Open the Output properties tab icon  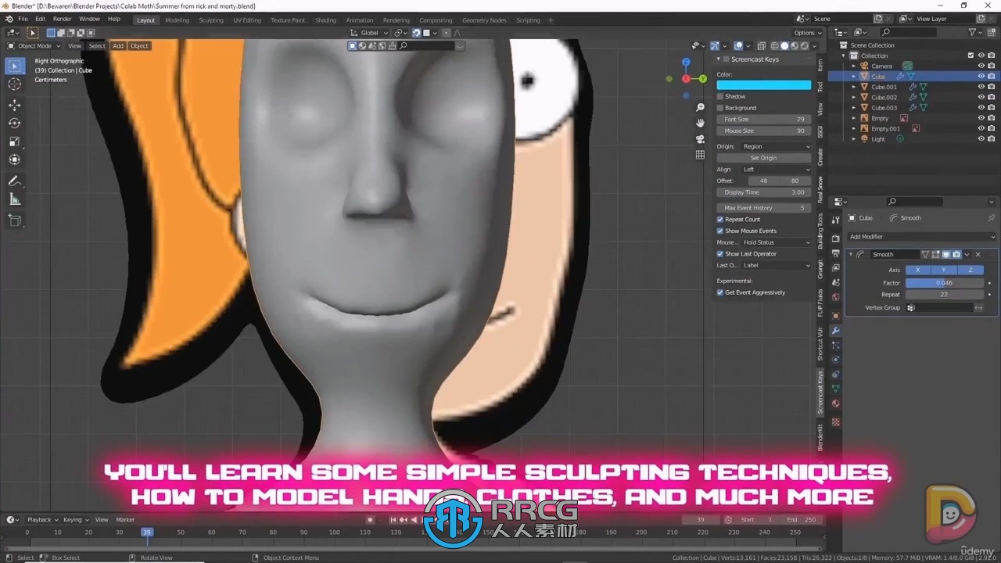pyautogui.click(x=835, y=253)
